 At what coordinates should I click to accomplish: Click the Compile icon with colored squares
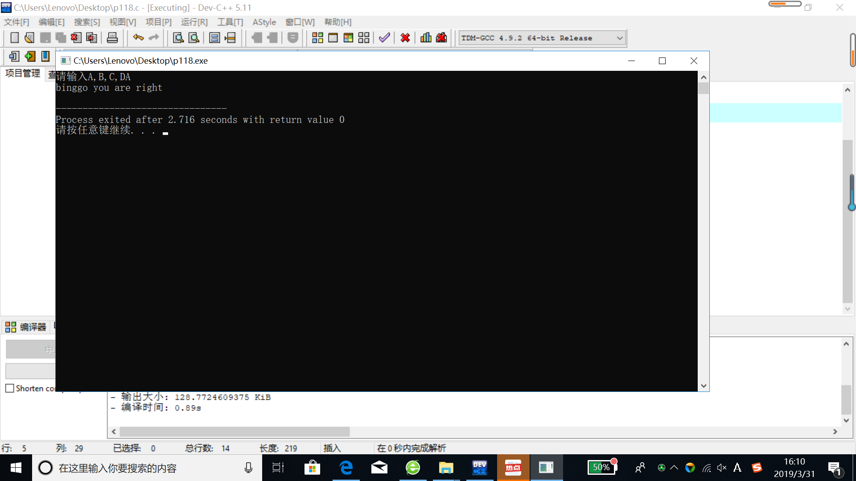coord(317,38)
